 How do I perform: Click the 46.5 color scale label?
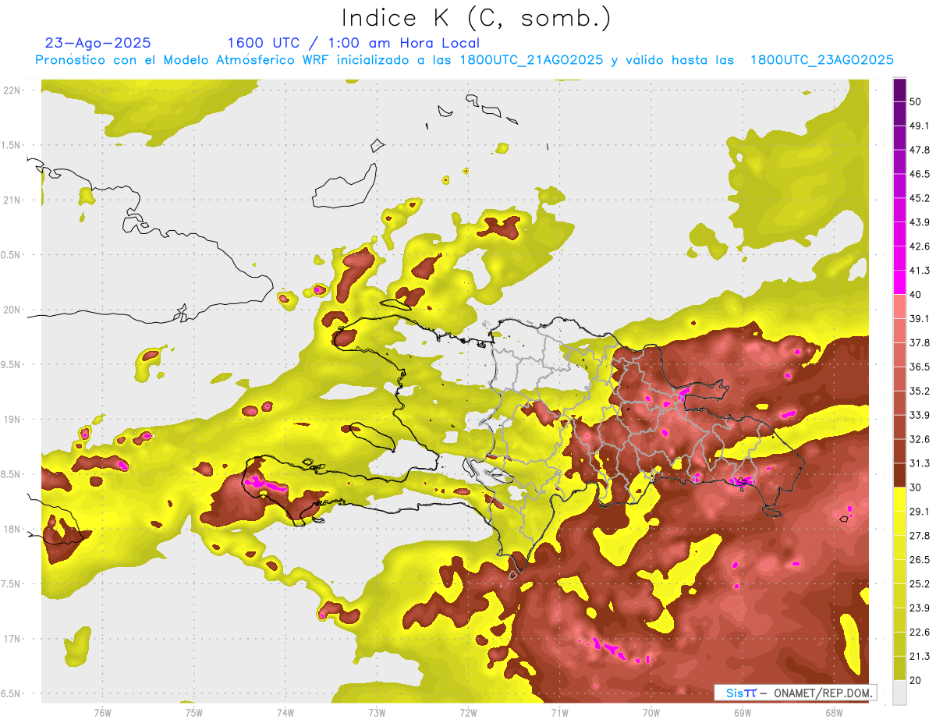click(x=920, y=174)
